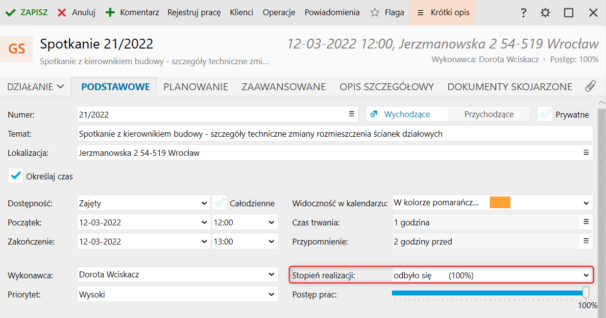Screen dimensions: 606x318
Task: Click the green ZAPISZ checkmark icon
Action: click(x=10, y=13)
